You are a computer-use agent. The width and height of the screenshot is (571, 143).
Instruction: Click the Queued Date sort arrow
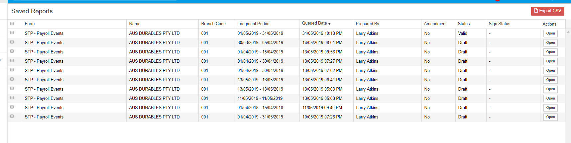(x=329, y=24)
